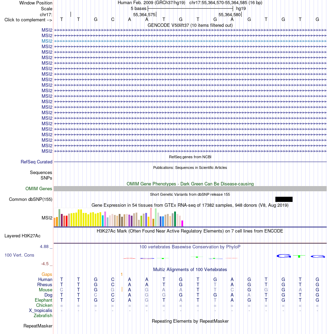Select the black Common dbSNP variant block
Screen dimensions: 327x334
coord(284,200)
